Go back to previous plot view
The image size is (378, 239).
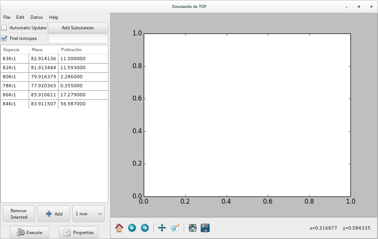point(132,228)
